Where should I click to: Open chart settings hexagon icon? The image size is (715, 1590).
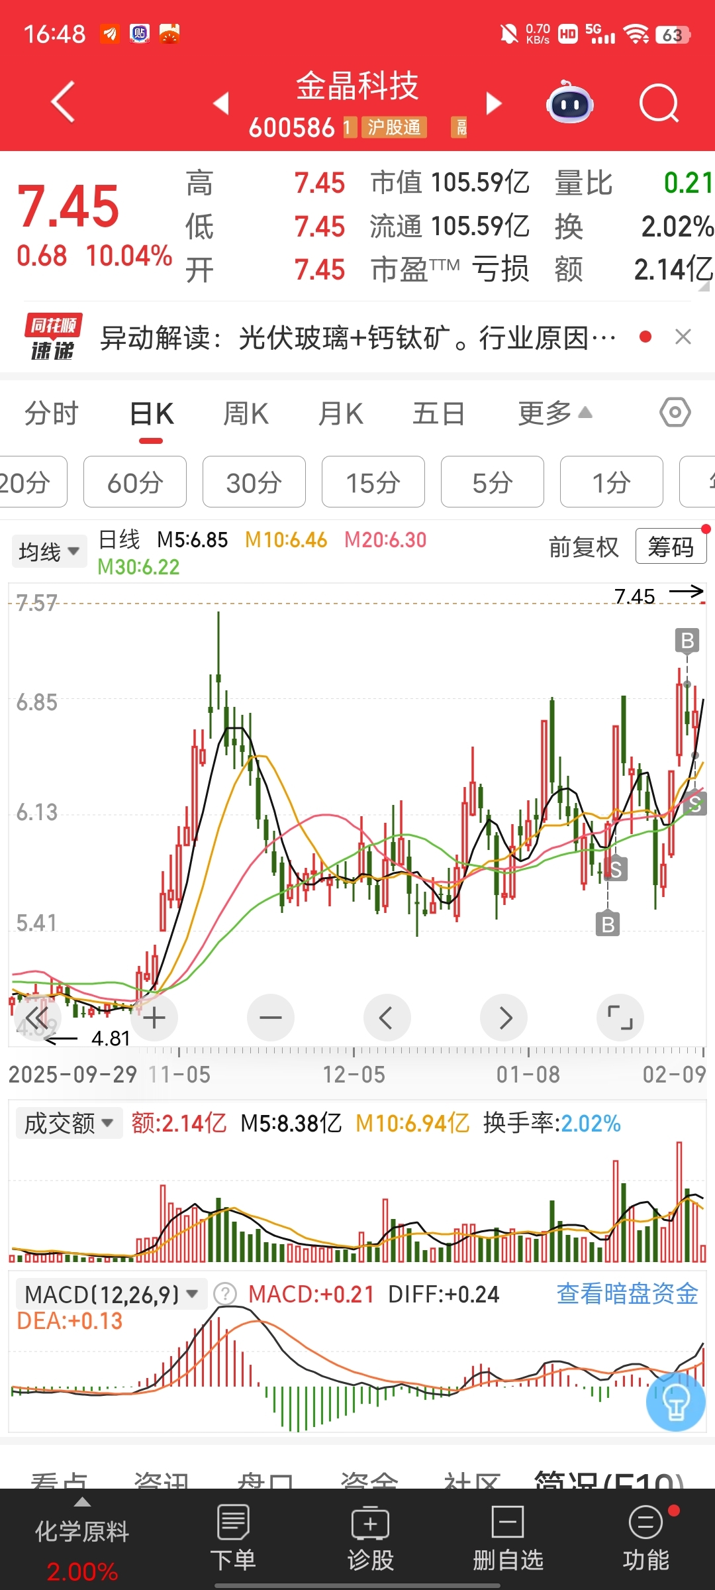click(675, 413)
